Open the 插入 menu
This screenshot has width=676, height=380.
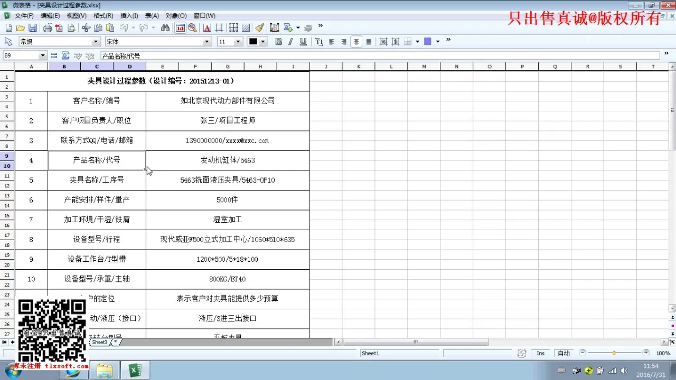point(129,16)
